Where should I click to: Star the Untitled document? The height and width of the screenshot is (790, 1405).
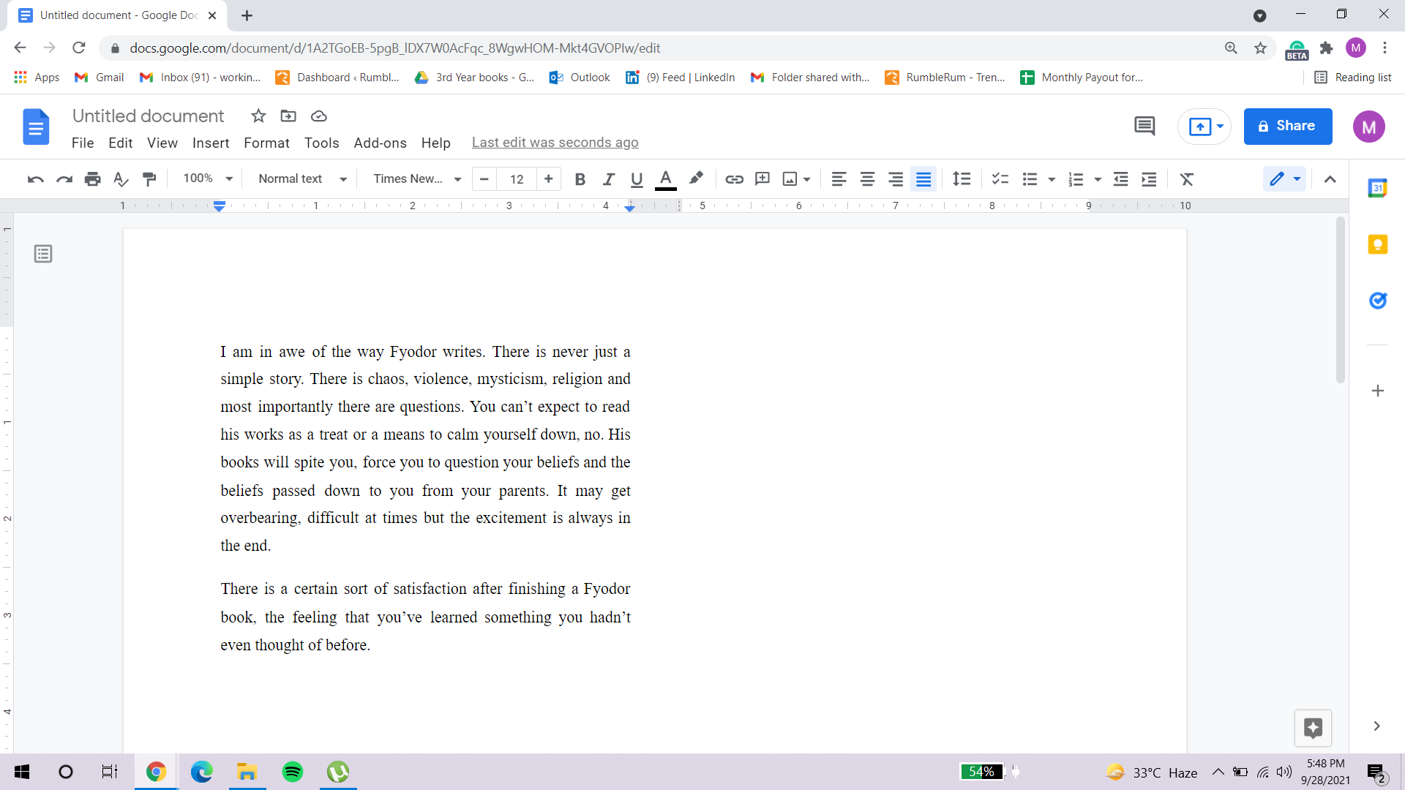click(258, 116)
